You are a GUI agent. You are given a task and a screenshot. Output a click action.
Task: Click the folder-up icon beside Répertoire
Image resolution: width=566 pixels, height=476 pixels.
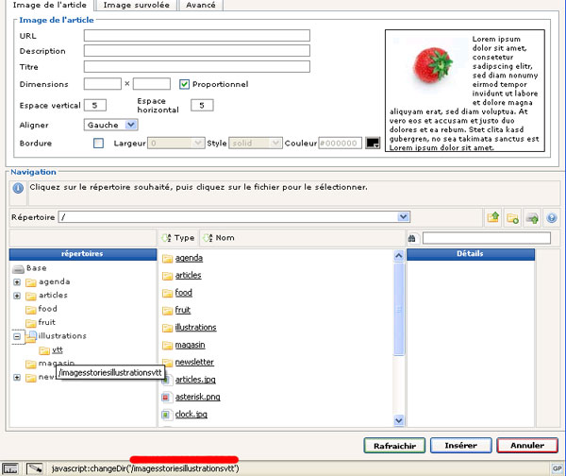tap(493, 217)
